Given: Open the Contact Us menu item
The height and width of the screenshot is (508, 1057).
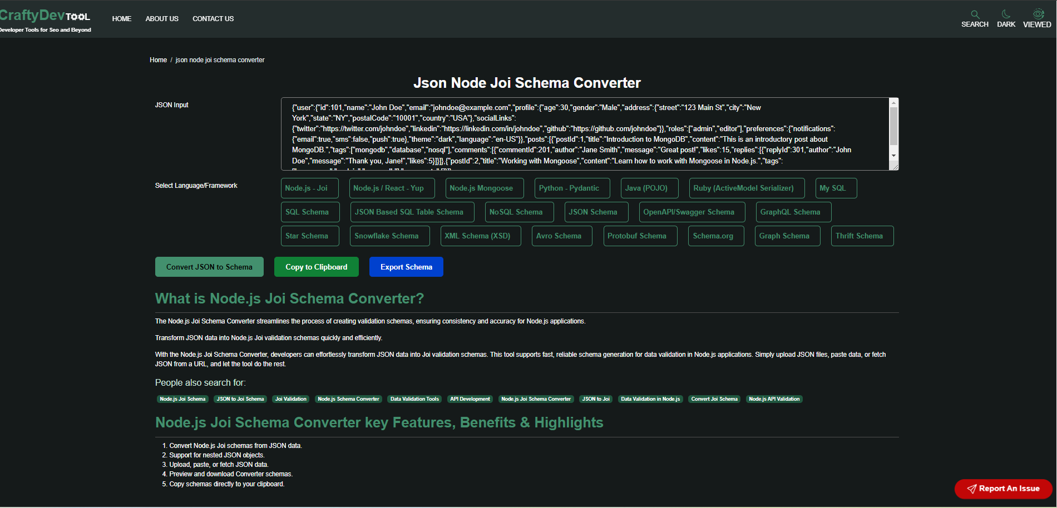Looking at the screenshot, I should [213, 19].
